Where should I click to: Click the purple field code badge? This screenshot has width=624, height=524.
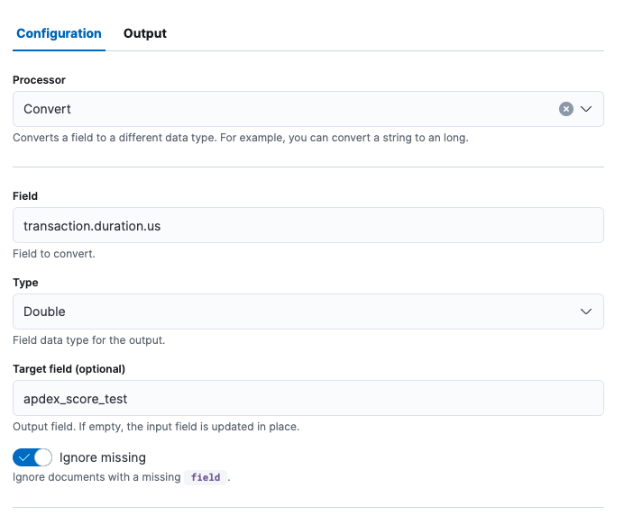(x=206, y=477)
